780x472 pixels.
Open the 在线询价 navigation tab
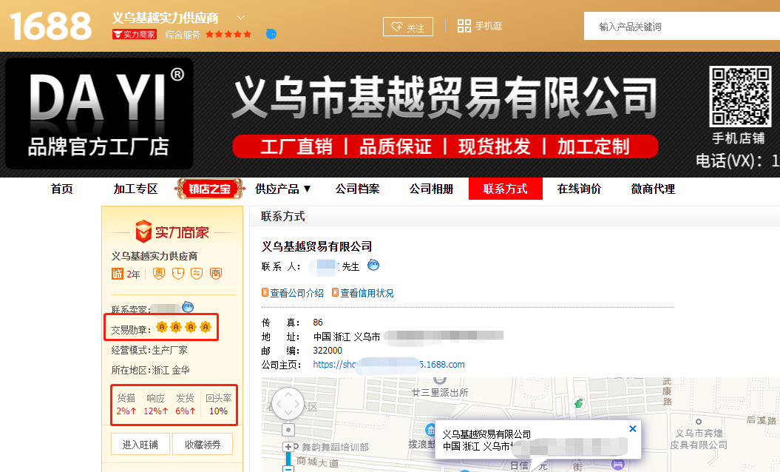(x=579, y=189)
